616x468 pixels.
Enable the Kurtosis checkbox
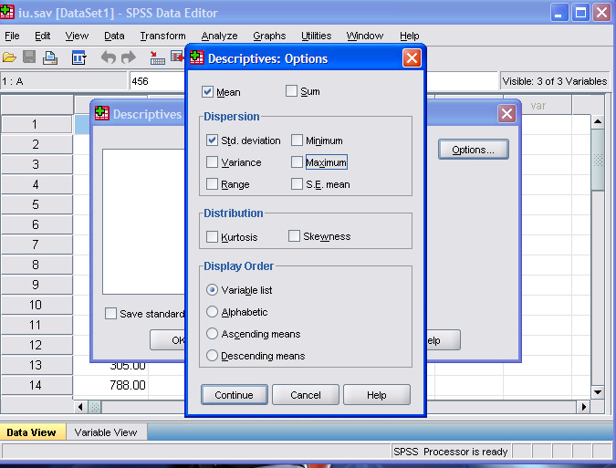click(x=212, y=237)
